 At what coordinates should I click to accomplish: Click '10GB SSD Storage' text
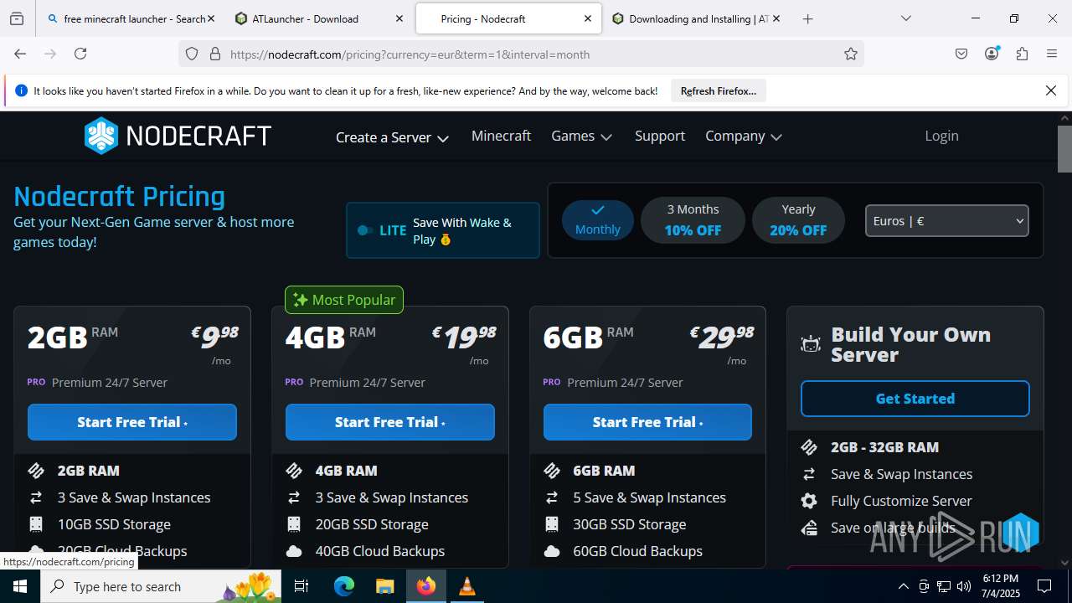[114, 524]
